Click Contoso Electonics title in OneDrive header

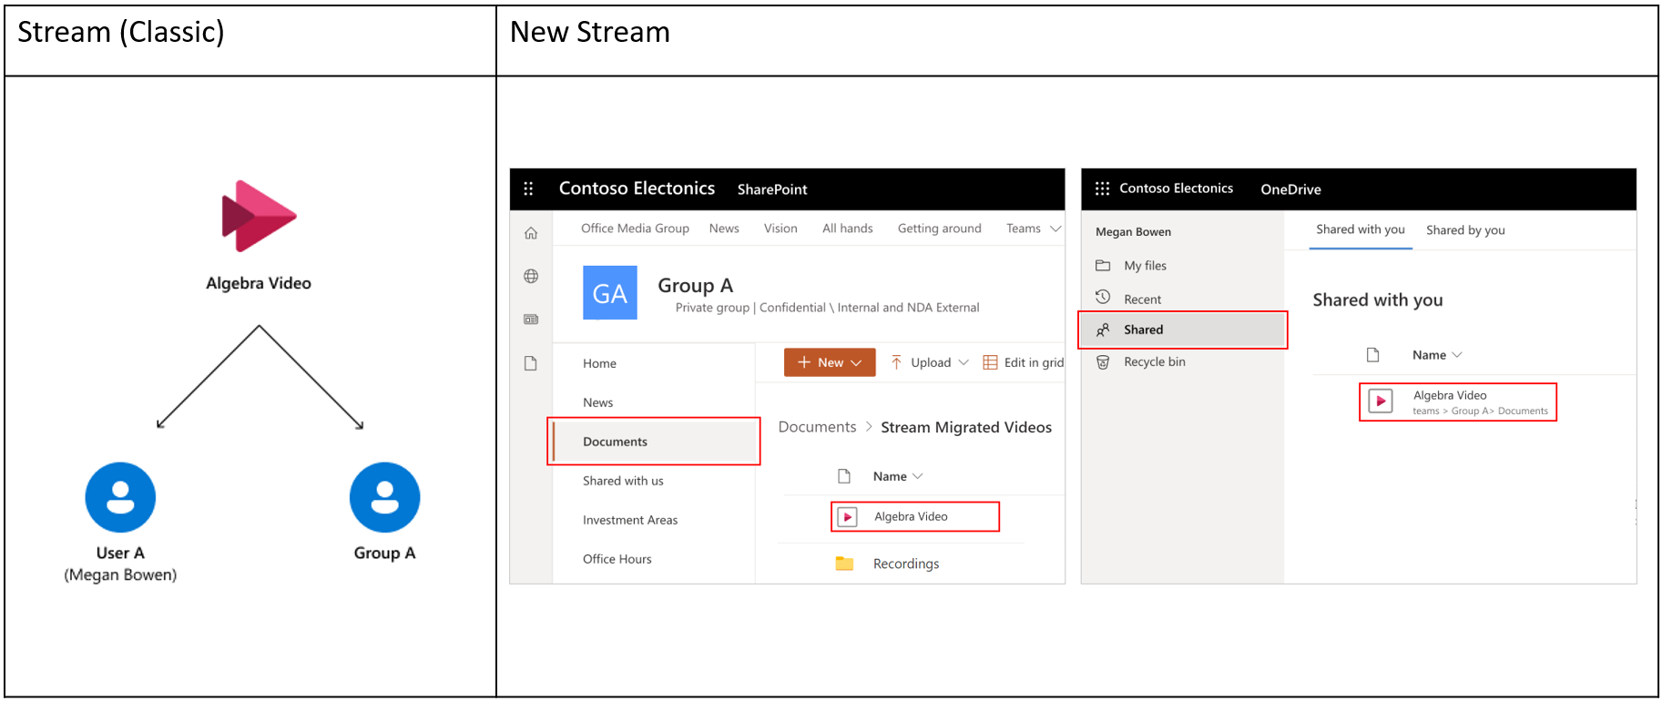1176,188
